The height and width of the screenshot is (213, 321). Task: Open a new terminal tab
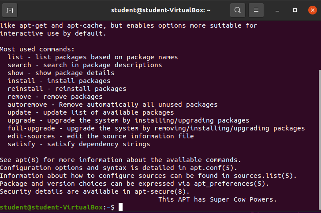[10, 10]
